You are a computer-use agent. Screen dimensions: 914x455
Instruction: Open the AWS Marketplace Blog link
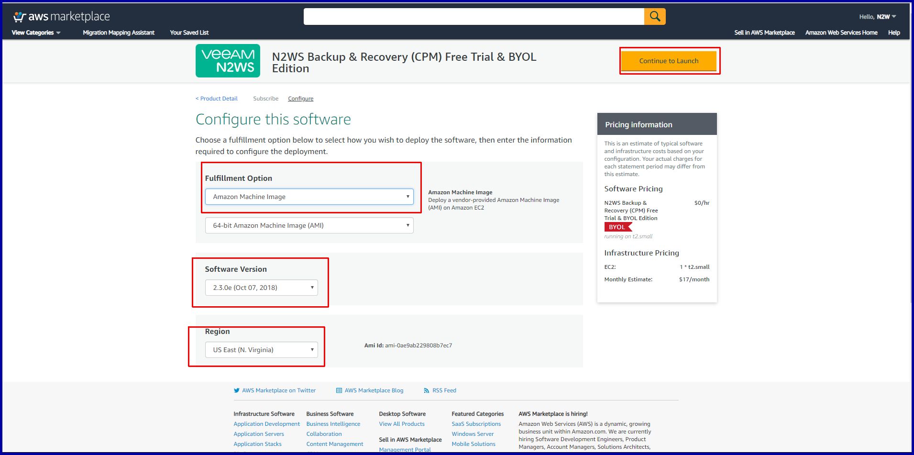point(374,390)
